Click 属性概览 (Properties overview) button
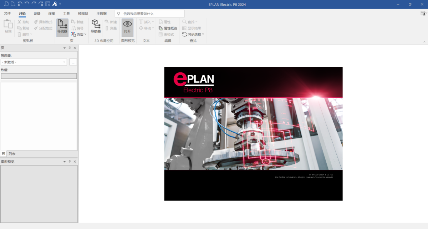The image size is (428, 229). tap(168, 28)
